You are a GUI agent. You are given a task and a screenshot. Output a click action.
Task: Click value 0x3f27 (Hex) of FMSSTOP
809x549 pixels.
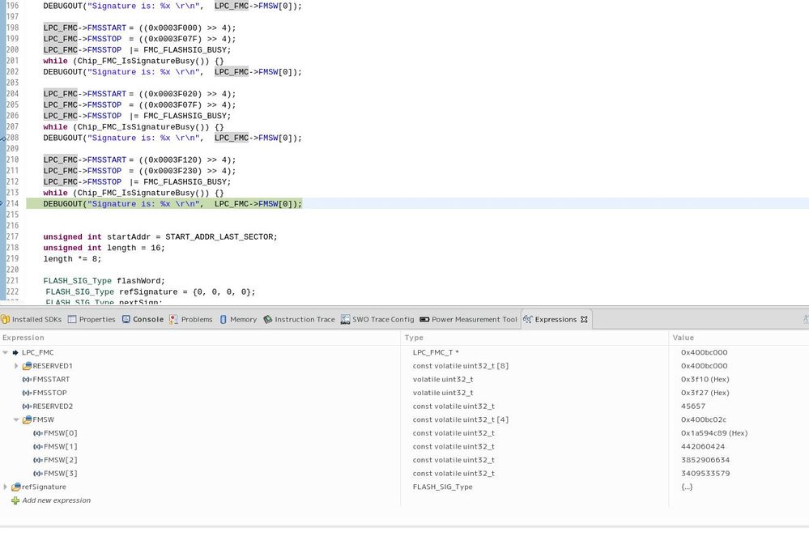click(x=705, y=393)
